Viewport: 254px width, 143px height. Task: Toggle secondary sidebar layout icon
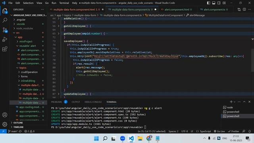[x=219, y=3]
